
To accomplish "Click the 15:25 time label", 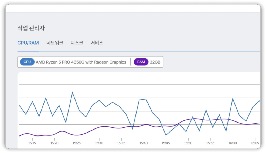I will 77,143.
